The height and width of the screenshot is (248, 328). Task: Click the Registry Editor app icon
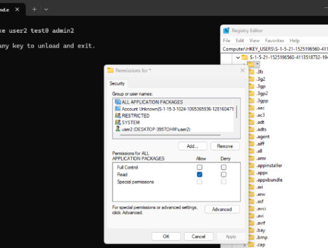click(x=226, y=30)
